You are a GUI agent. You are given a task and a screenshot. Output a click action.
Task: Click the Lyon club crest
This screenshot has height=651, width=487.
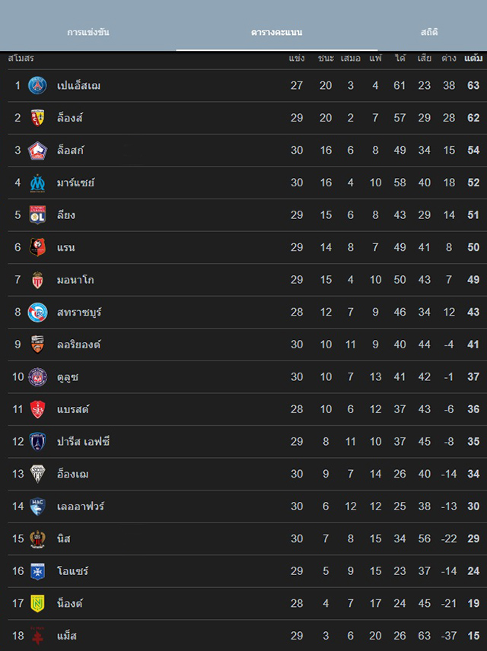[x=37, y=215]
